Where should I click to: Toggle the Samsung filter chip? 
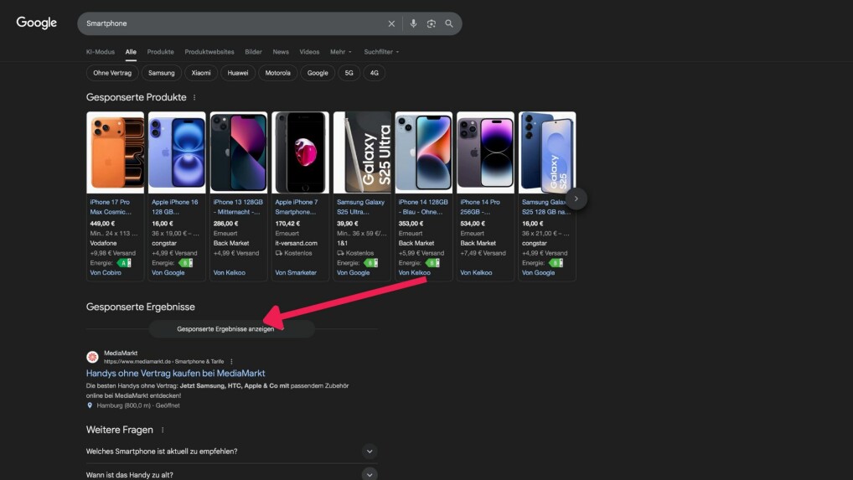pos(162,73)
